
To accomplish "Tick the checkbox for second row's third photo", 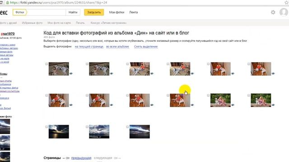I will pos(127,95).
